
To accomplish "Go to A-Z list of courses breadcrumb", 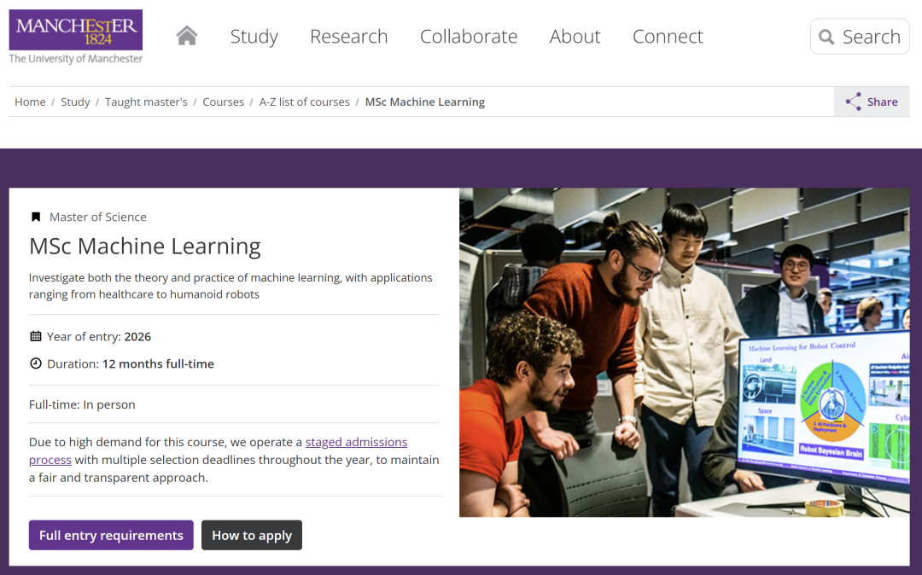I will pos(304,102).
